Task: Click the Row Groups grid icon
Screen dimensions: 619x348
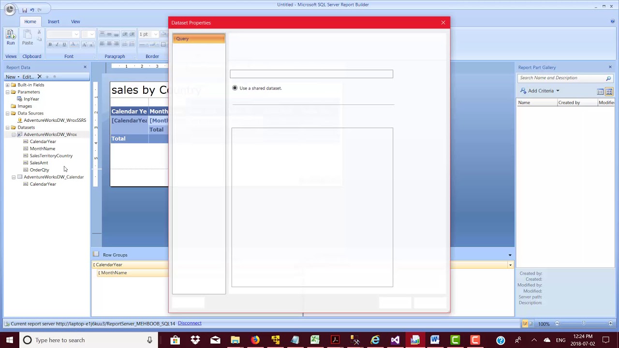Action: click(96, 255)
